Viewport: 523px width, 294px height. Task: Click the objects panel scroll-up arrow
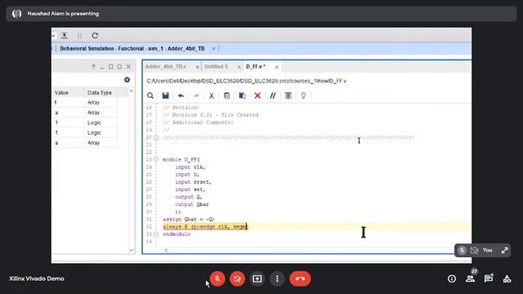pos(132,91)
